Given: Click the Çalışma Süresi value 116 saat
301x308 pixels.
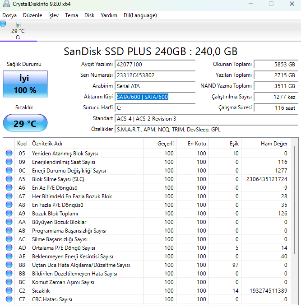Looking at the screenshot, I should coord(276,108).
